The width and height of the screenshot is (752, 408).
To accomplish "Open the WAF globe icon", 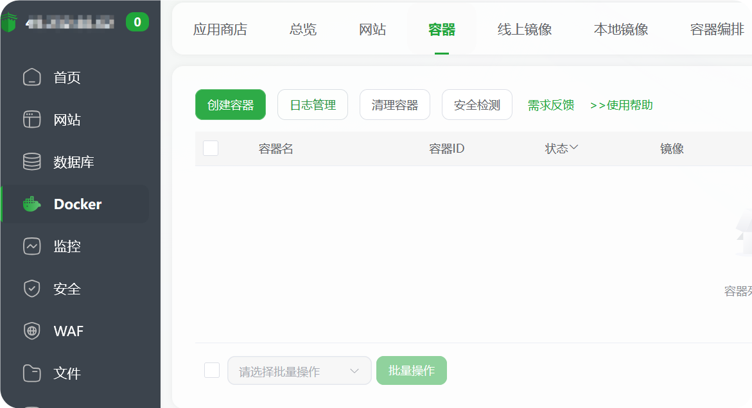I will (x=31, y=331).
